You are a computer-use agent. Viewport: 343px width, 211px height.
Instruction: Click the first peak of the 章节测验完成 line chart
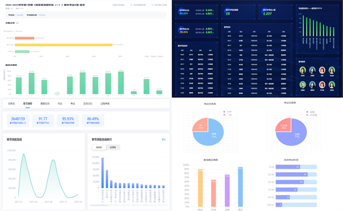tap(23, 154)
